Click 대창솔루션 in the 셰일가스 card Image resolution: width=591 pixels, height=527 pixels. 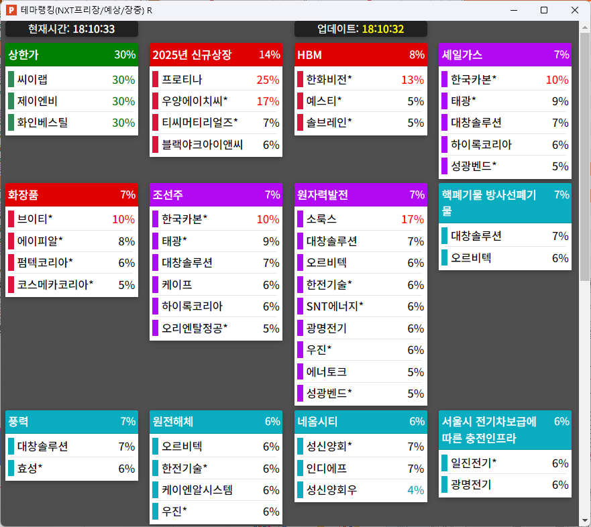coord(505,123)
